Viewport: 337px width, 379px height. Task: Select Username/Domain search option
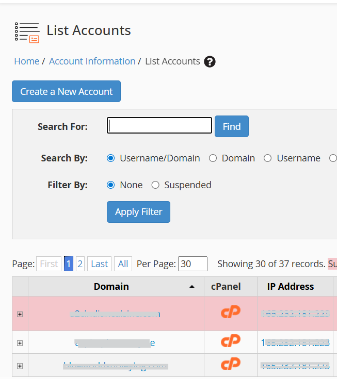[x=110, y=158]
